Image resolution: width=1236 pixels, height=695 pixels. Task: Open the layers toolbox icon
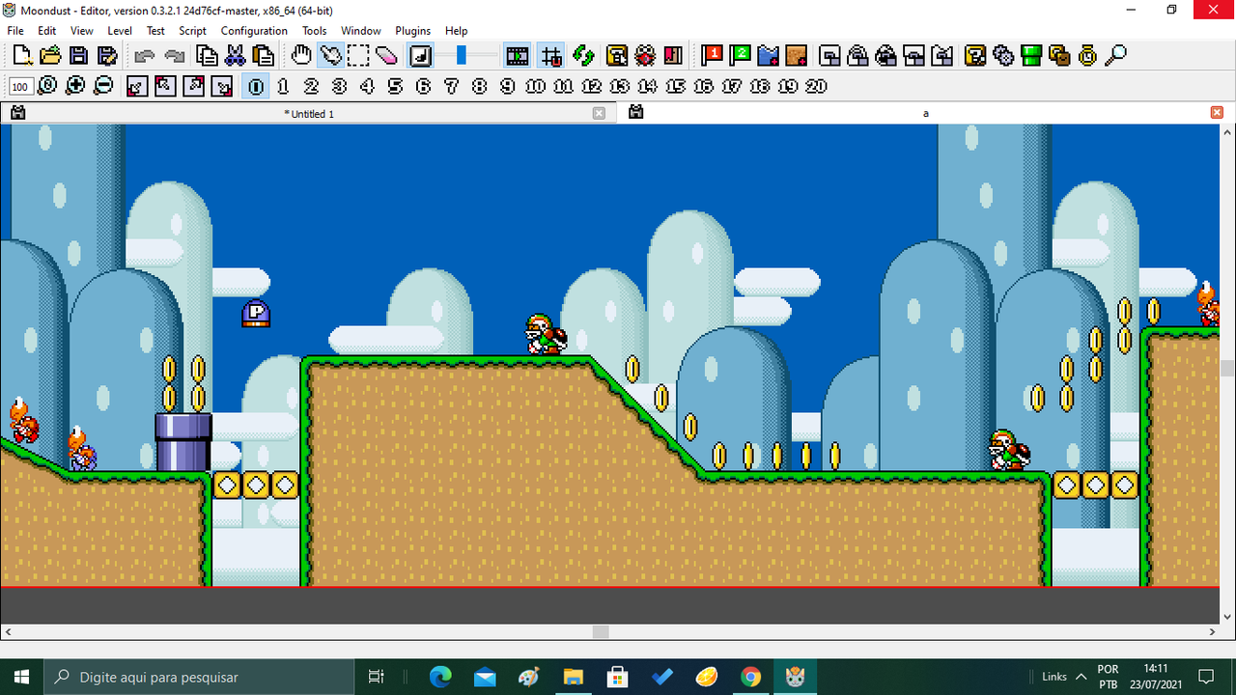tap(1059, 55)
